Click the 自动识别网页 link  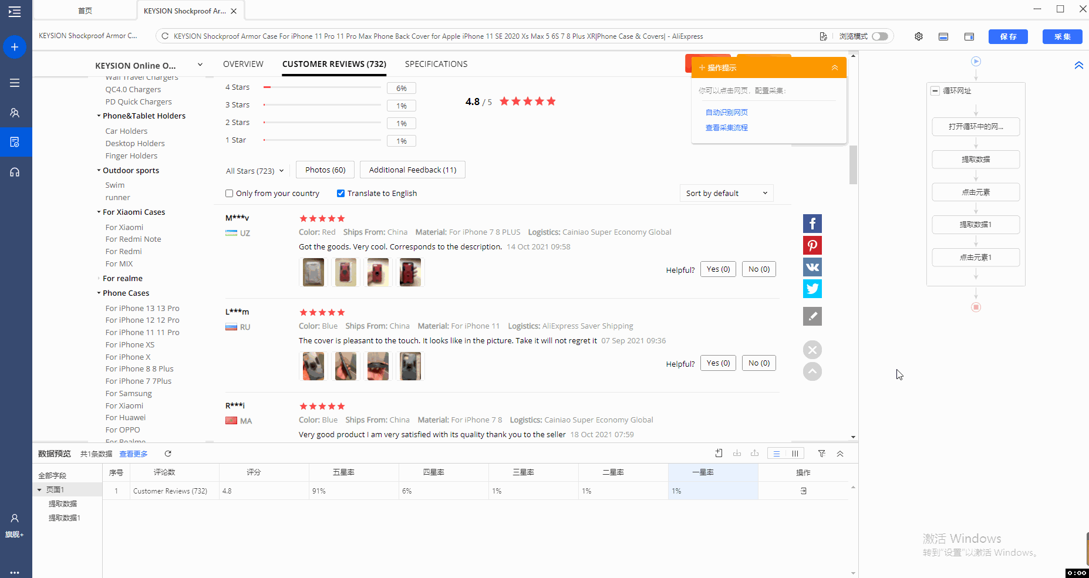(726, 112)
